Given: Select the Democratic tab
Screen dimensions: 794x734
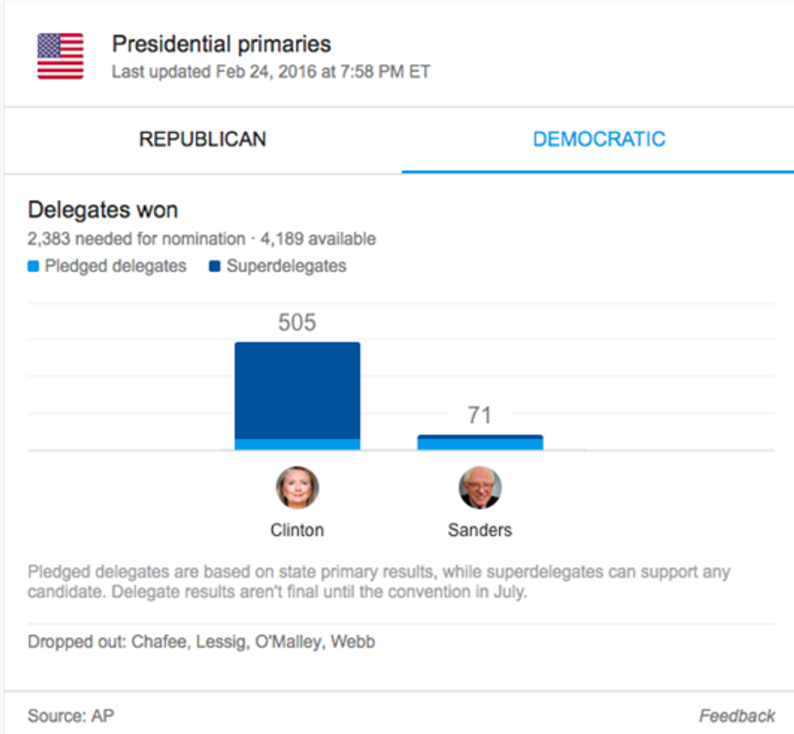Looking at the screenshot, I should (599, 139).
